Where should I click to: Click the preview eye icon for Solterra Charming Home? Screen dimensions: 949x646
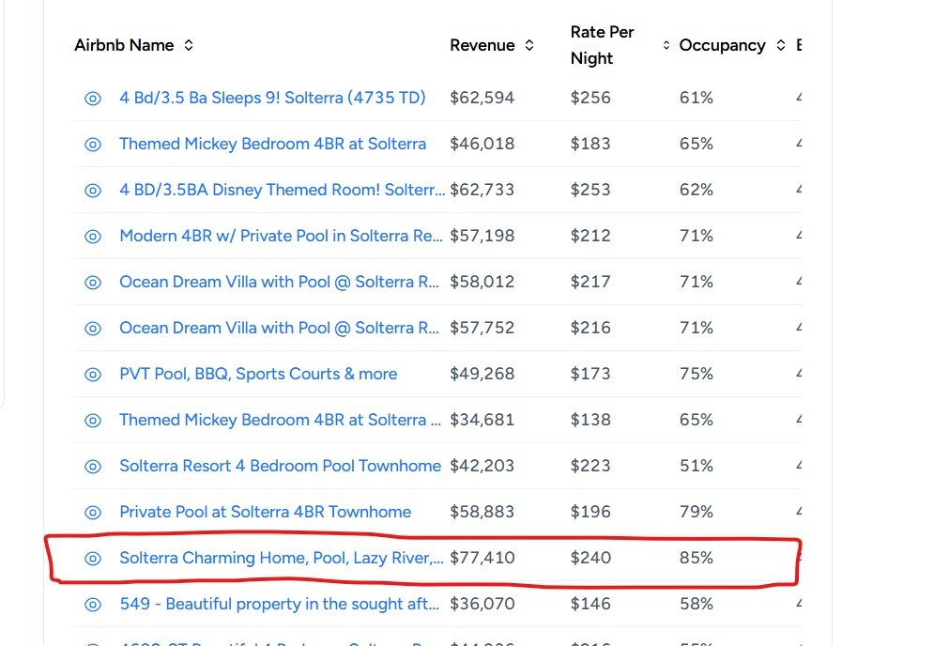(x=92, y=558)
